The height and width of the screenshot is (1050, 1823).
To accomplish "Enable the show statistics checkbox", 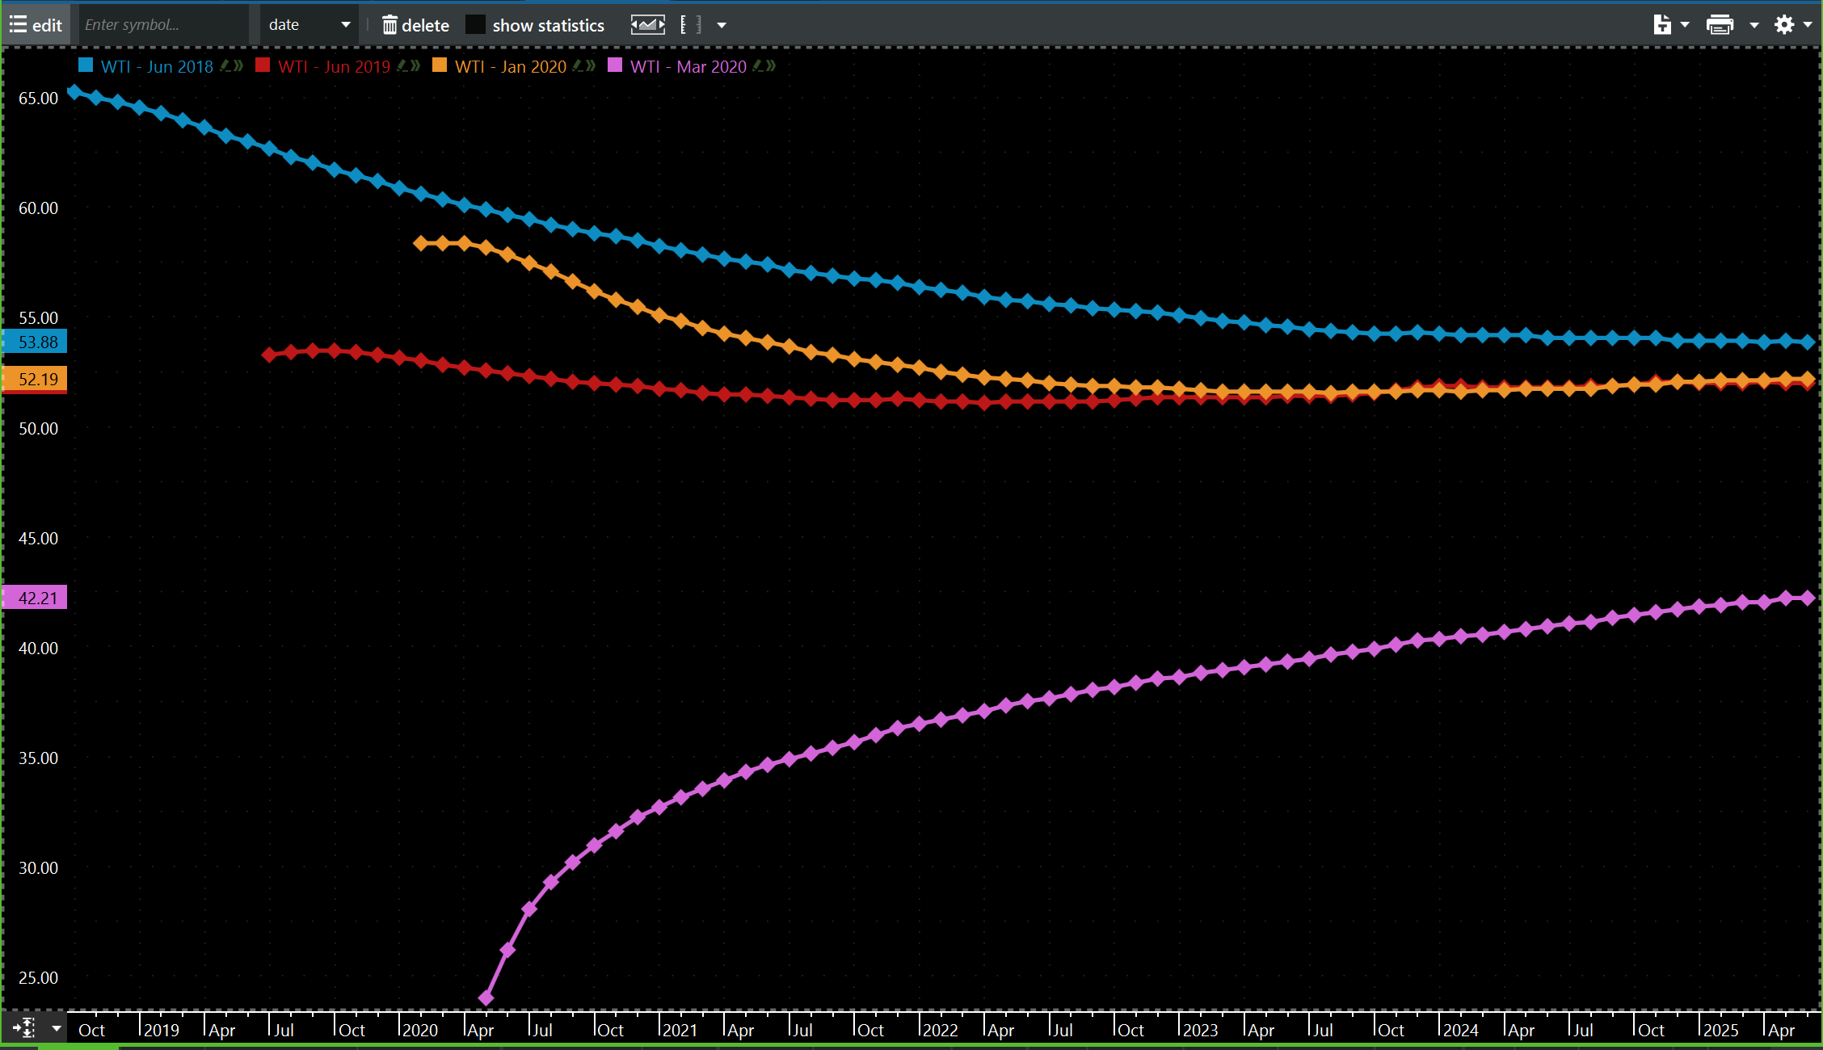I will coord(476,25).
